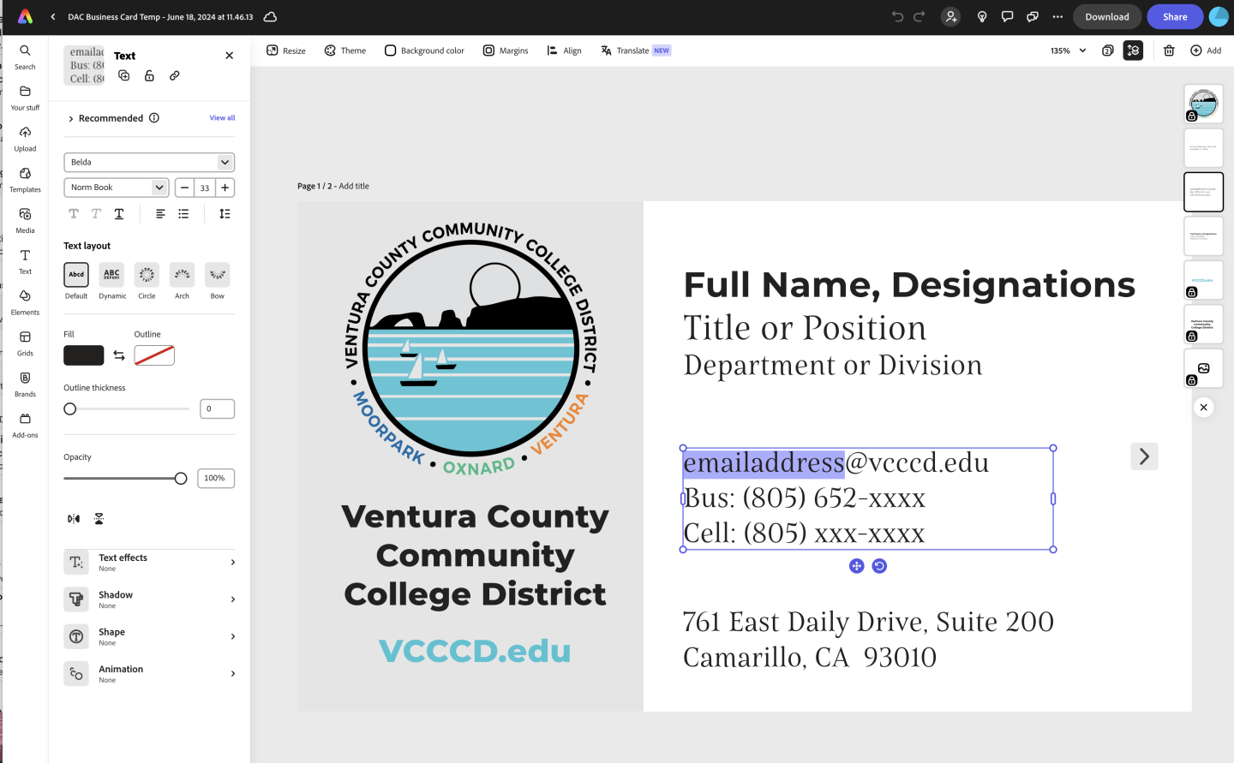Image resolution: width=1234 pixels, height=763 pixels.
Task: Enable underline formatting
Action: pos(118,213)
